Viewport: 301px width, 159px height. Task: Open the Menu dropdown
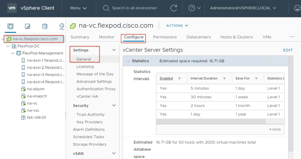[78, 8]
